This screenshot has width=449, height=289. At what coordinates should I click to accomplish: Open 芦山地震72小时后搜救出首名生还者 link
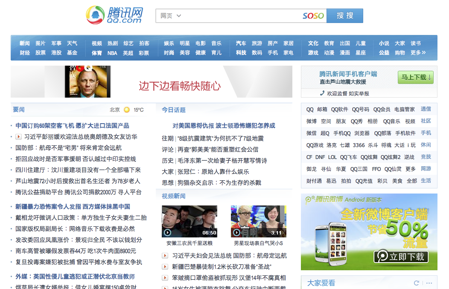coord(78,181)
